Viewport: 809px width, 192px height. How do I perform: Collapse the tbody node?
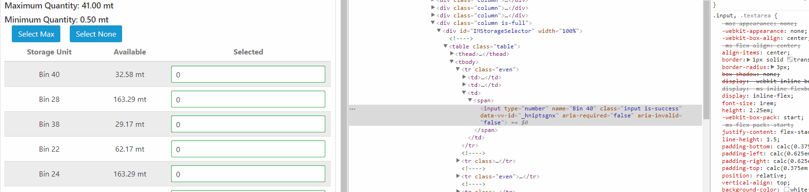click(451, 61)
